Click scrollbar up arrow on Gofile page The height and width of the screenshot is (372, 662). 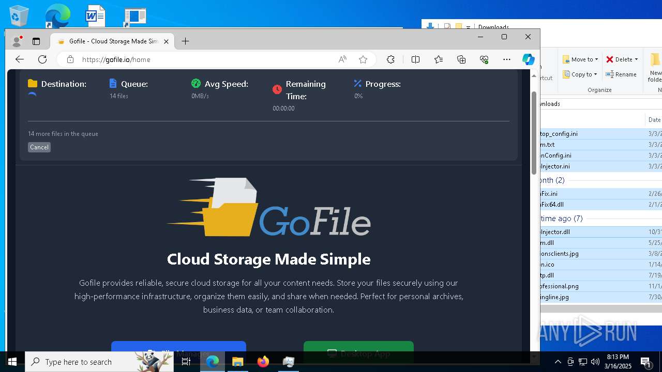click(534, 75)
